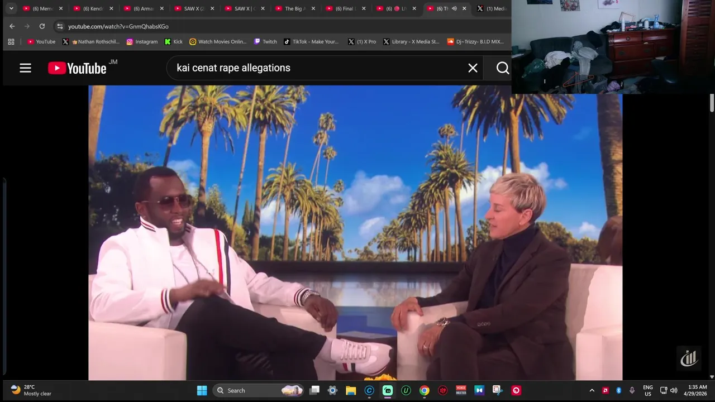Click the page vertical scrollbar thumb
This screenshot has height=402, width=715.
[x=712, y=103]
